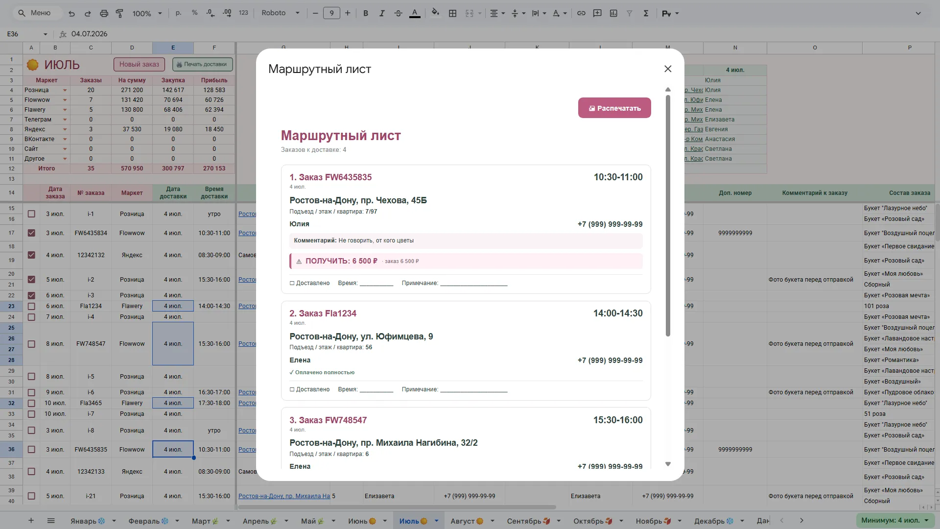Open the horizontal align dropdown

click(x=497, y=13)
